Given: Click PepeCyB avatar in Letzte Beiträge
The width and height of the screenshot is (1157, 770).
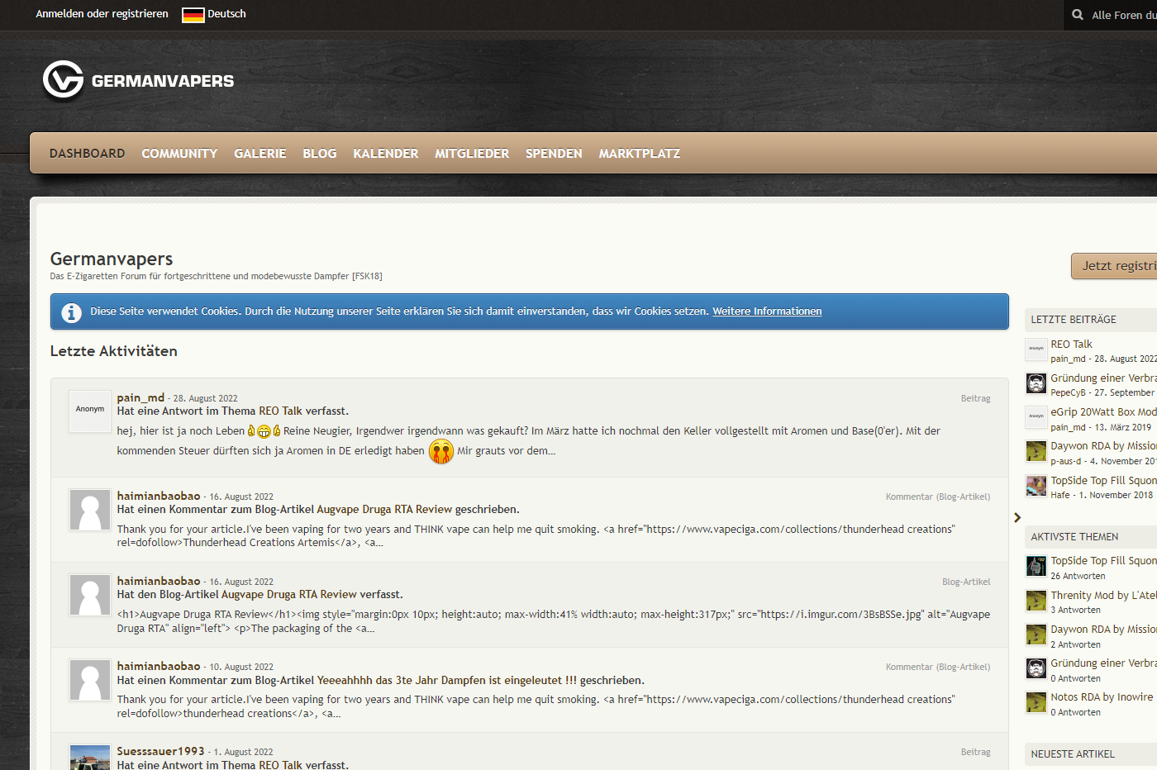Looking at the screenshot, I should [x=1036, y=383].
